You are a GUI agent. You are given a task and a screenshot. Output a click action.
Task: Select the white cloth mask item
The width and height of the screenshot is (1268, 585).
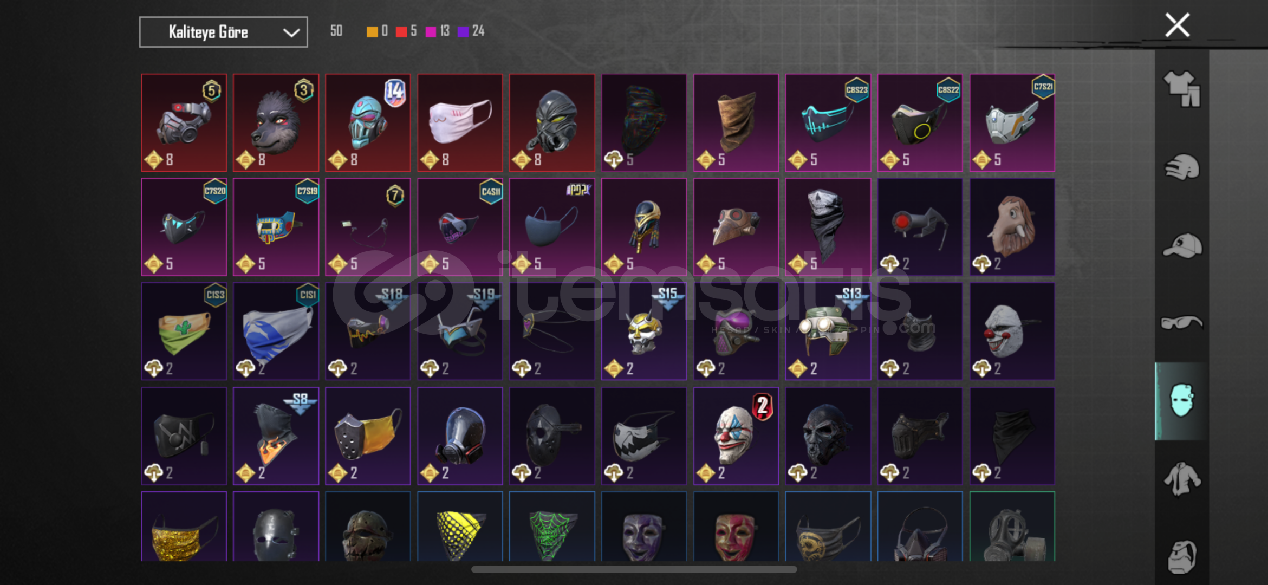(x=460, y=123)
